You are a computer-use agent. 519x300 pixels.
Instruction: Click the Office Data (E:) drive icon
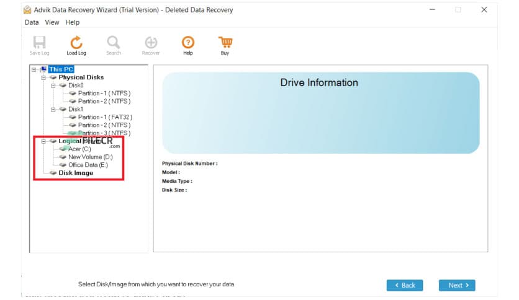[63, 165]
